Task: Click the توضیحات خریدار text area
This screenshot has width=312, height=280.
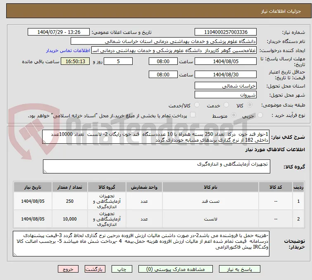Action: (141, 244)
